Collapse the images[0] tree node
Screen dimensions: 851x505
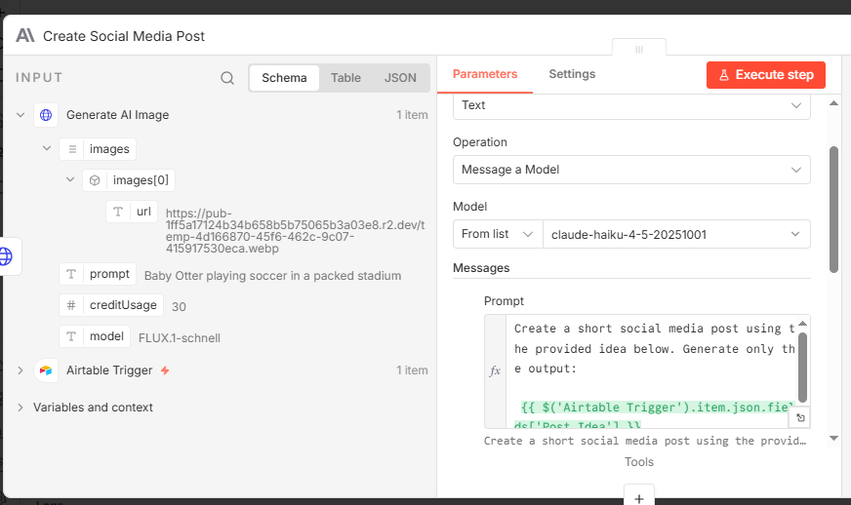point(70,179)
